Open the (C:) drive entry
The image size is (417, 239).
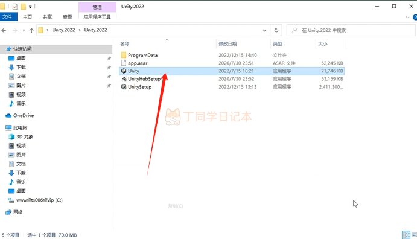39,200
